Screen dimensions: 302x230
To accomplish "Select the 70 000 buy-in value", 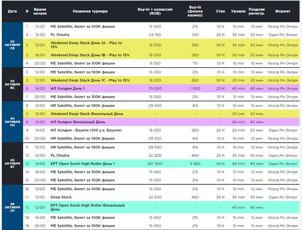I will coord(155,89).
